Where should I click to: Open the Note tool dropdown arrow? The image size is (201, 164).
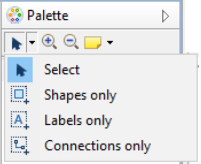[110, 42]
